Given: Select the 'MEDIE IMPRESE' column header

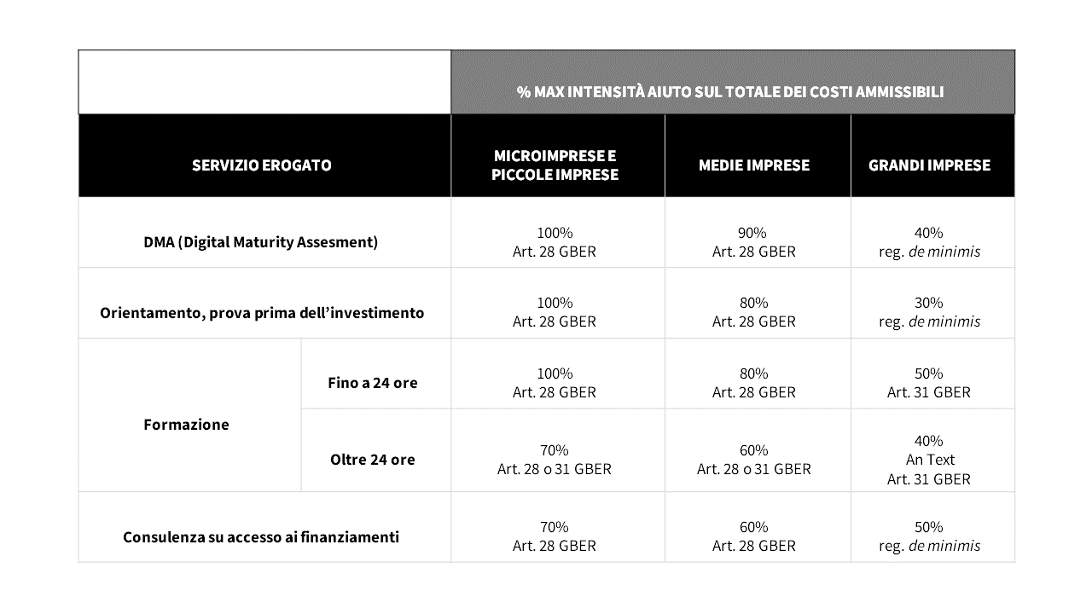Looking at the screenshot, I should pos(754,165).
